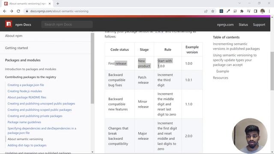Click the npm logo icon
Viewport: 274px width, 154px height.
tap(9, 24)
